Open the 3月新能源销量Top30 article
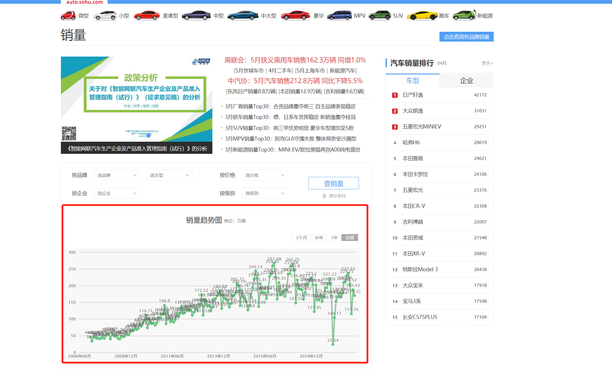Screen dimensions: 612x370 coord(293,150)
